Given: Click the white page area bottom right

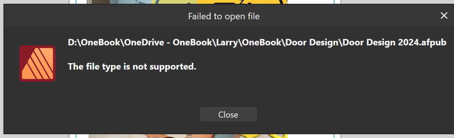Looking at the screenshot, I should [x=311, y=136].
